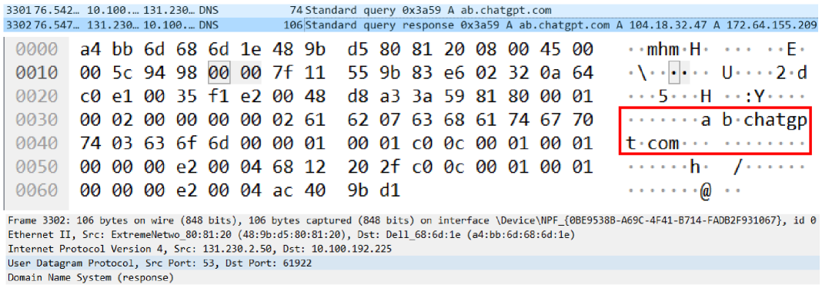Expand the Frame 3302 details line
The width and height of the screenshot is (822, 291).
pos(411,220)
